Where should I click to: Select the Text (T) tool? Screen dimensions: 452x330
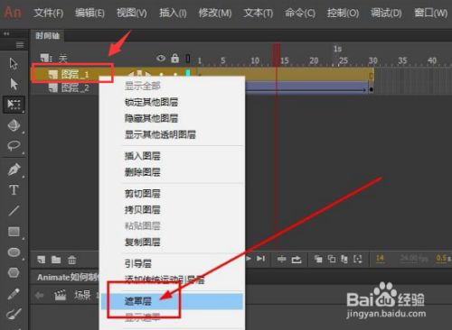pyautogui.click(x=14, y=190)
